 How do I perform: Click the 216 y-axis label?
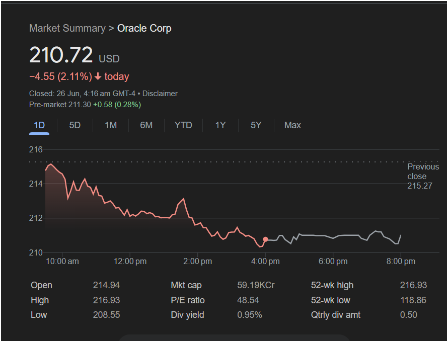tap(36, 149)
